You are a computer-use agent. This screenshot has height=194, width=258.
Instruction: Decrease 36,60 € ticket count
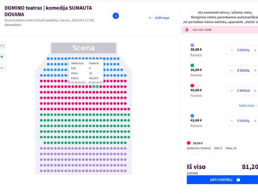(x=232, y=50)
